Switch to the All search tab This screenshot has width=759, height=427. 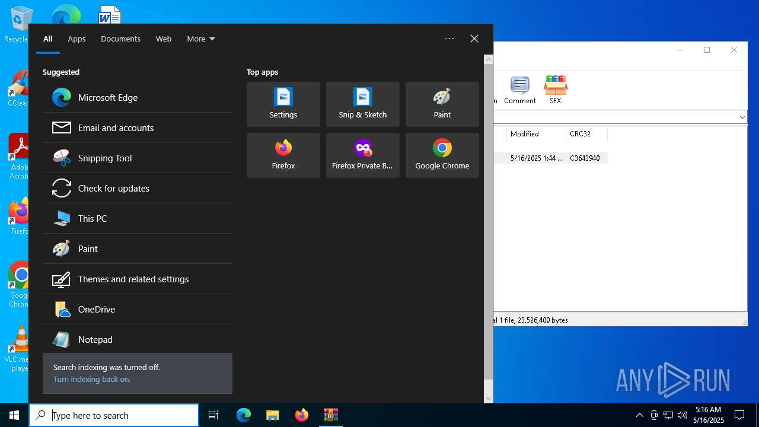[x=48, y=39]
